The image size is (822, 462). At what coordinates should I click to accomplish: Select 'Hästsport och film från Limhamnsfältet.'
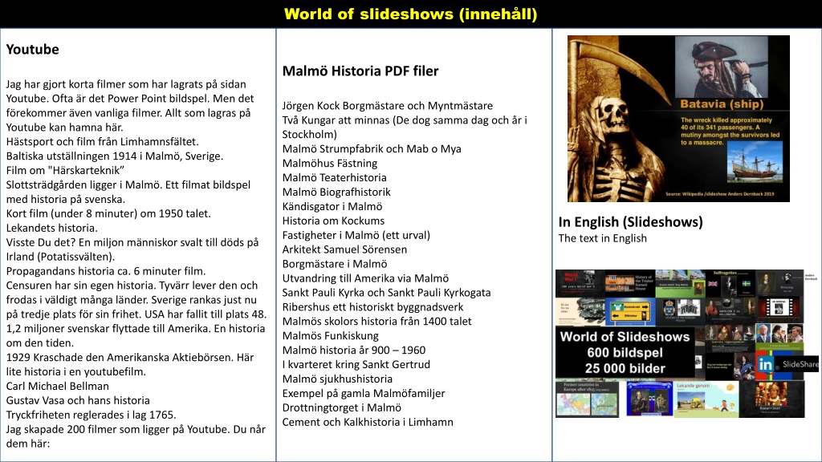(x=102, y=141)
